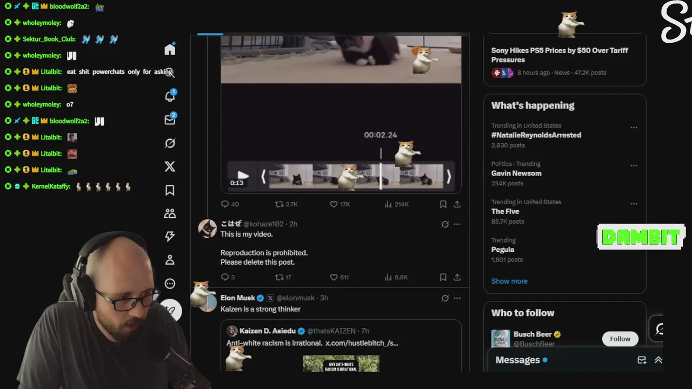Click the X logo in sidebar
This screenshot has height=389, width=692.
click(x=170, y=166)
